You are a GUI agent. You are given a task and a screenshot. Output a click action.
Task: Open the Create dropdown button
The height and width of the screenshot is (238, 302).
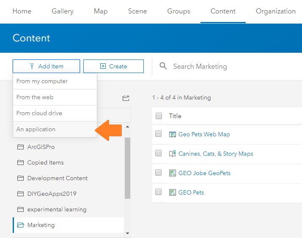click(x=113, y=66)
